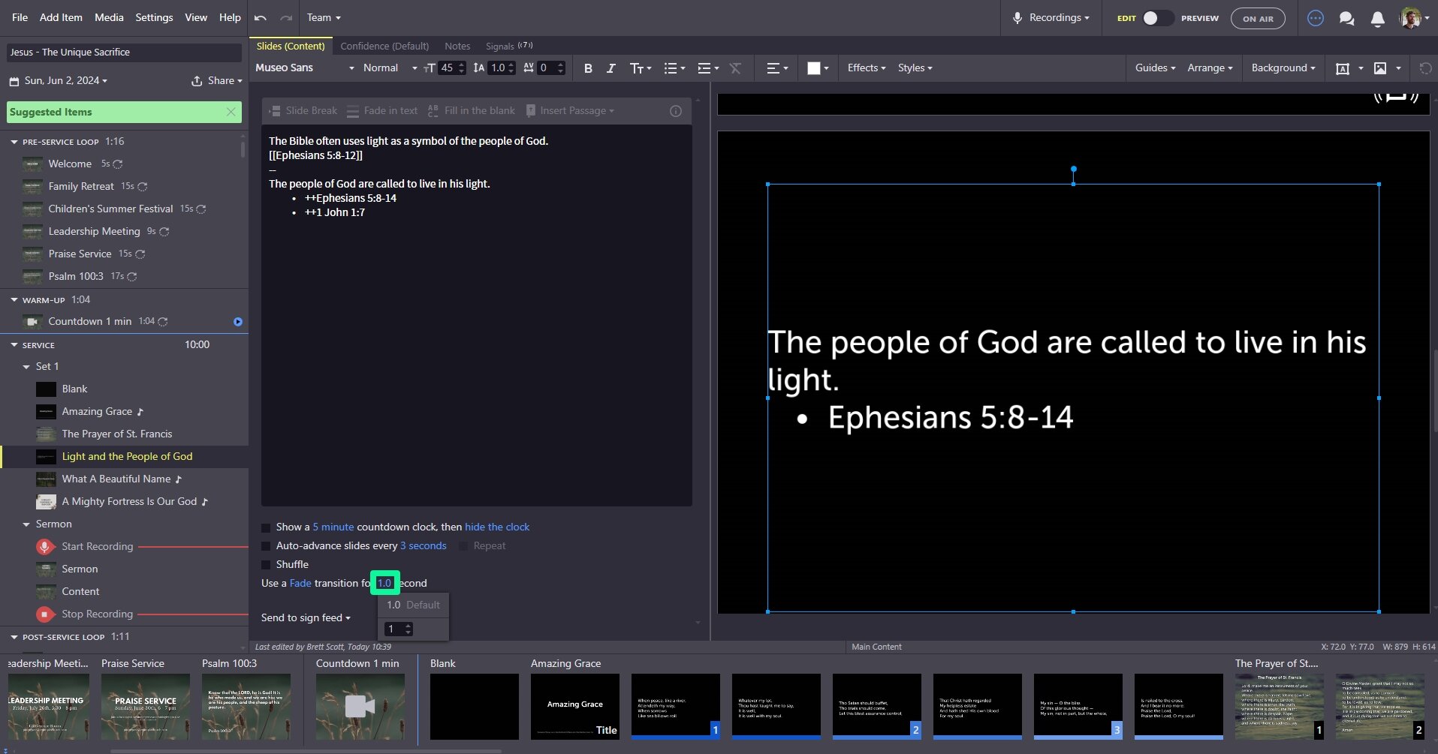Screen dimensions: 1438x754
Task: Open the slide editor info icon
Action: (x=676, y=111)
